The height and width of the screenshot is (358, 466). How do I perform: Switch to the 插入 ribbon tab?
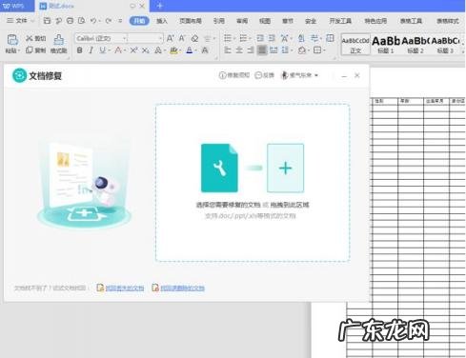coord(162,21)
